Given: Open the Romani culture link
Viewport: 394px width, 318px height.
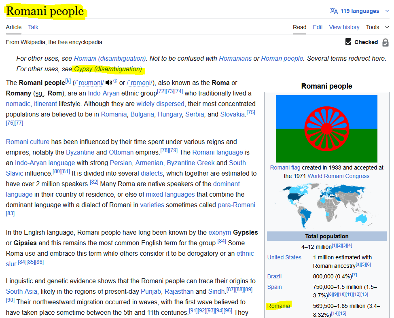Looking at the screenshot, I should [x=28, y=142].
